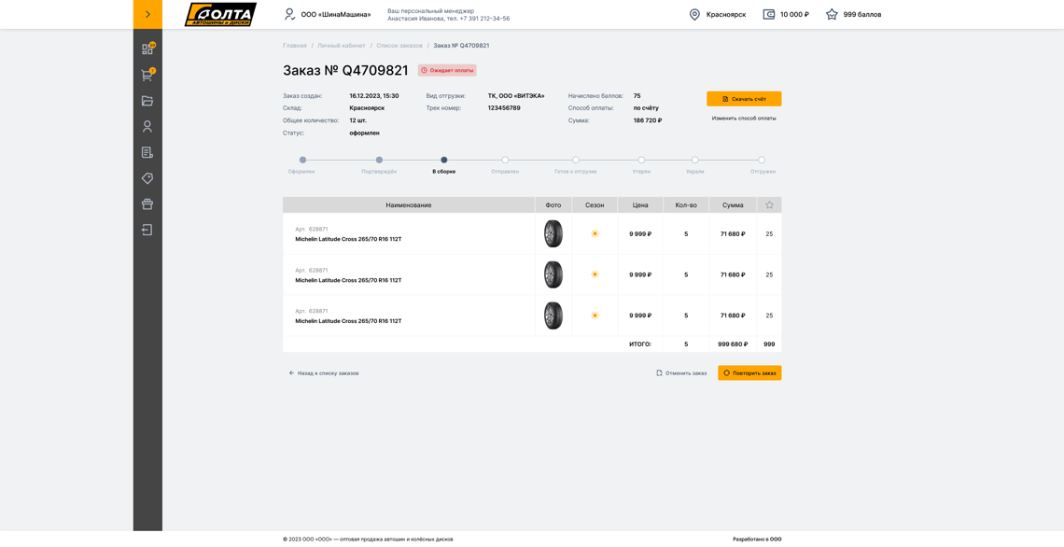1064x547 pixels.
Task: Click the В сборке progress step marker
Action: click(x=444, y=160)
